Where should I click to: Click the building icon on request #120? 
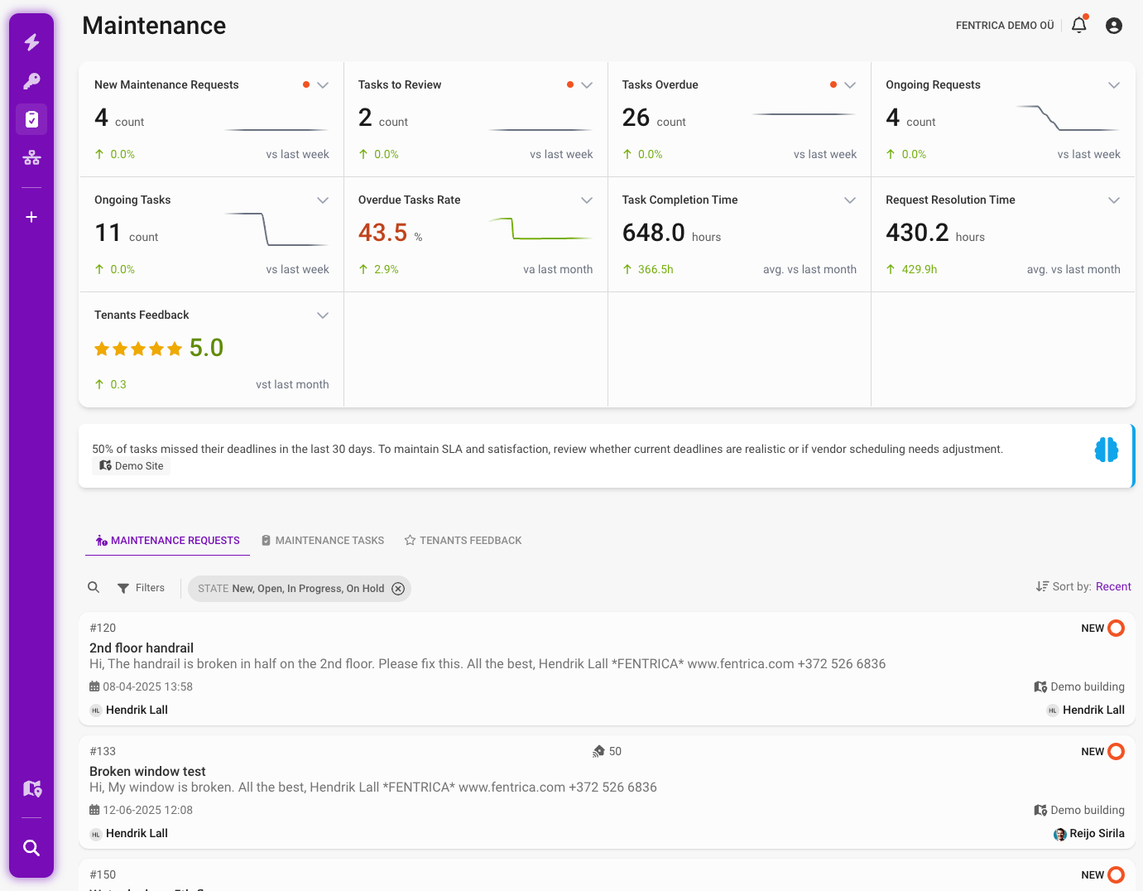[1040, 686]
